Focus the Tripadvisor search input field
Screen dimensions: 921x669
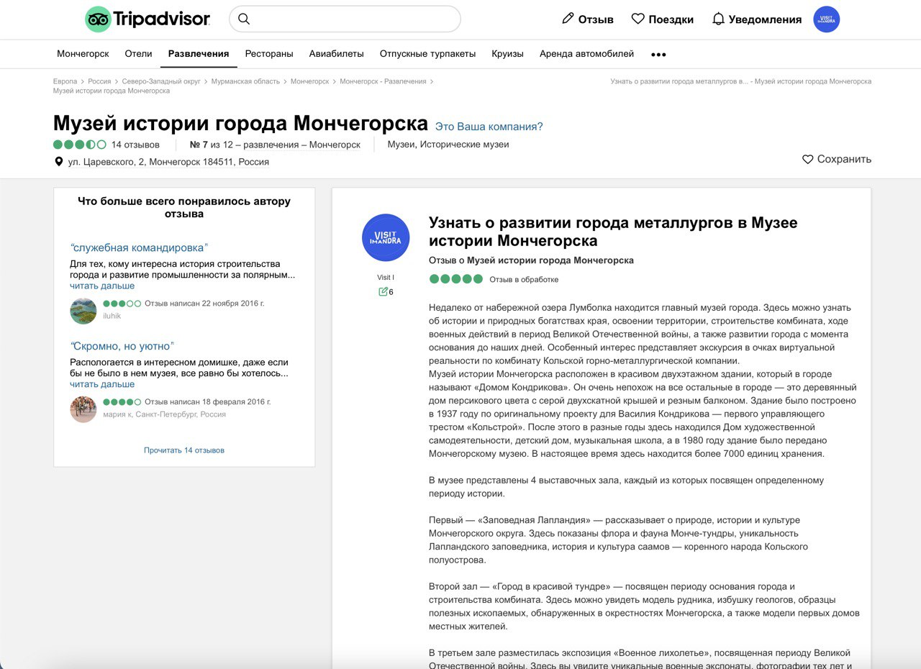pyautogui.click(x=345, y=19)
